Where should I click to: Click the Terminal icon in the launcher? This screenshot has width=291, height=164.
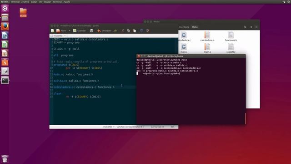(5, 80)
